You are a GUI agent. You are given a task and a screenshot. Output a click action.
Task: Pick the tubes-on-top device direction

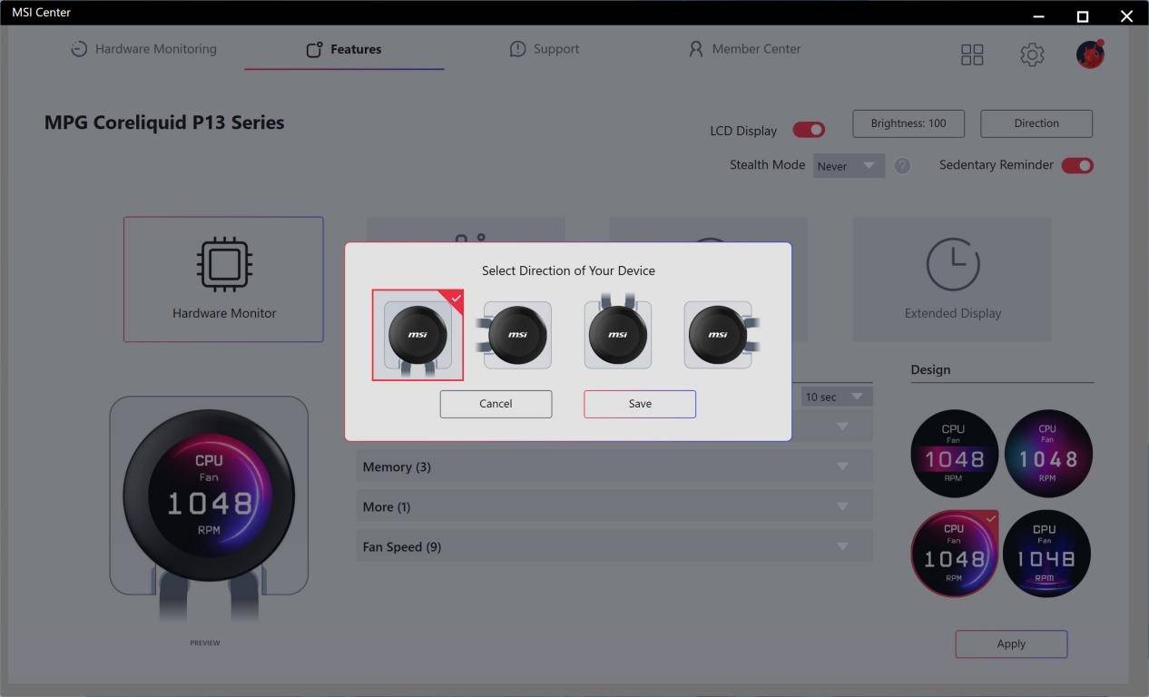[617, 335]
